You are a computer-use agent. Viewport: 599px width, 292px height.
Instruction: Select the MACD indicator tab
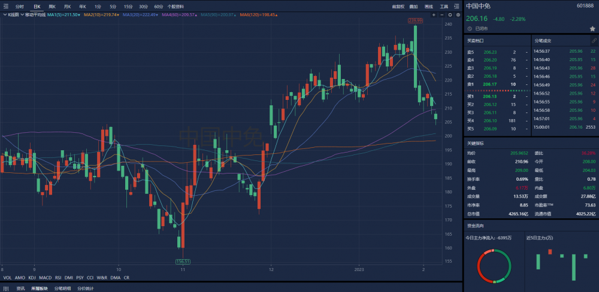coord(46,278)
